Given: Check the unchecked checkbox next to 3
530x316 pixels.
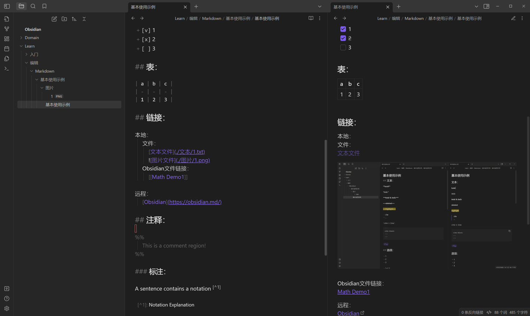Looking at the screenshot, I should pos(343,47).
